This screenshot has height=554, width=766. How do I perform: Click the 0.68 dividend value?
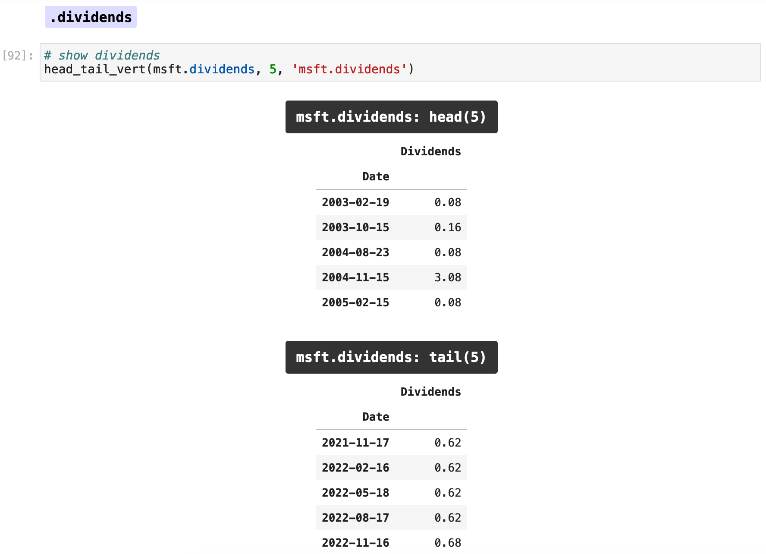coord(448,543)
